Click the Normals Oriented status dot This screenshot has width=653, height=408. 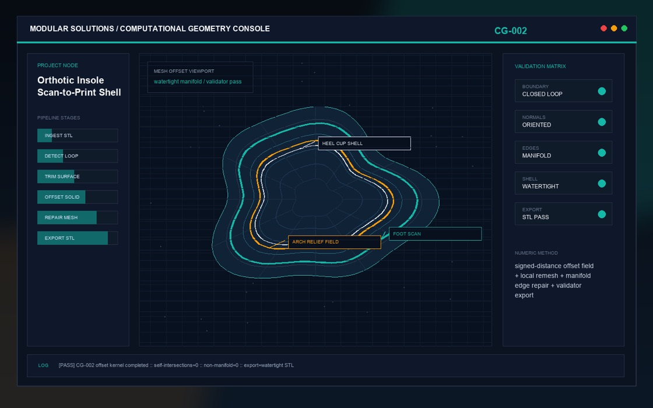[602, 122]
